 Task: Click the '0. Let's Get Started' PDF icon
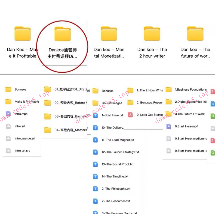click(130, 115)
